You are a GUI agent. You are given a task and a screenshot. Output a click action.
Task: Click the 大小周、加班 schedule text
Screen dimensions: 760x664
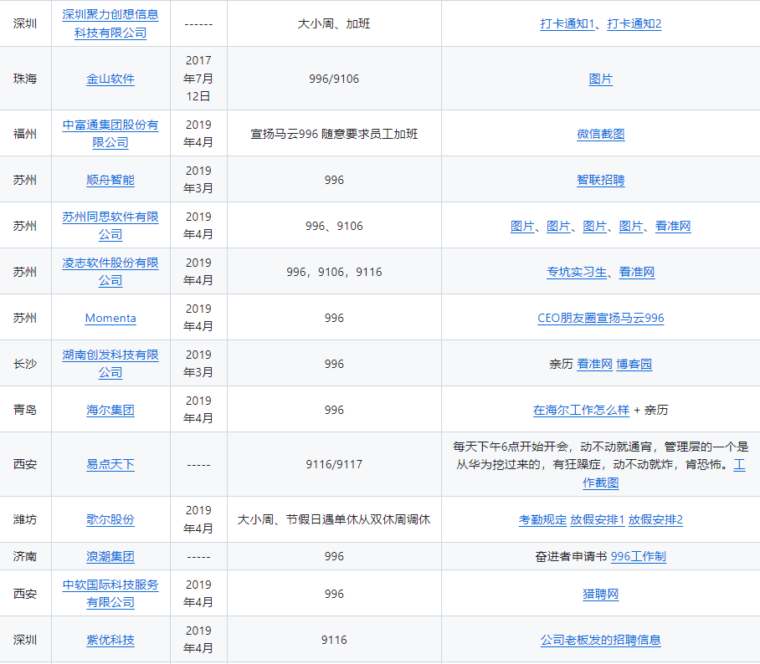tap(334, 23)
